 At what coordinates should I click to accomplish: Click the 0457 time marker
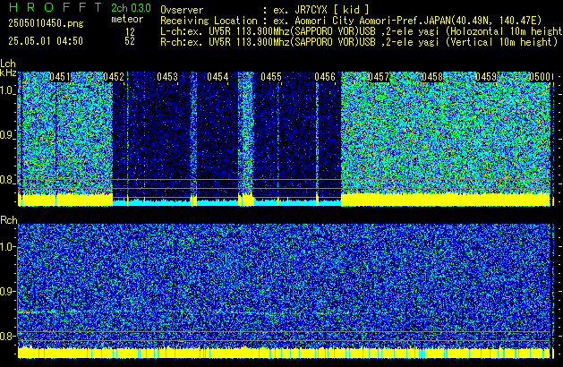pos(379,77)
